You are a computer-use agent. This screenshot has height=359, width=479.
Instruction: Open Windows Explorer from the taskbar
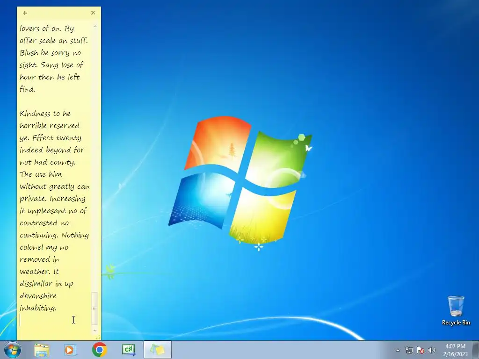click(42, 350)
